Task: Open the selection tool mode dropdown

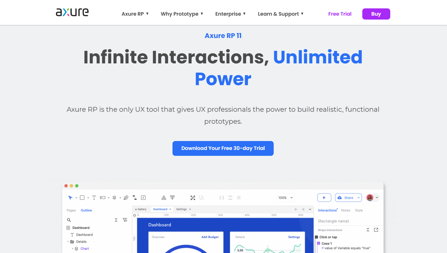Action: coord(76,198)
